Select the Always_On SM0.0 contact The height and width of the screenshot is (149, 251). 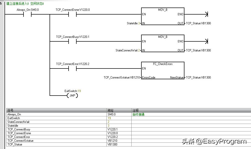(x=27, y=15)
